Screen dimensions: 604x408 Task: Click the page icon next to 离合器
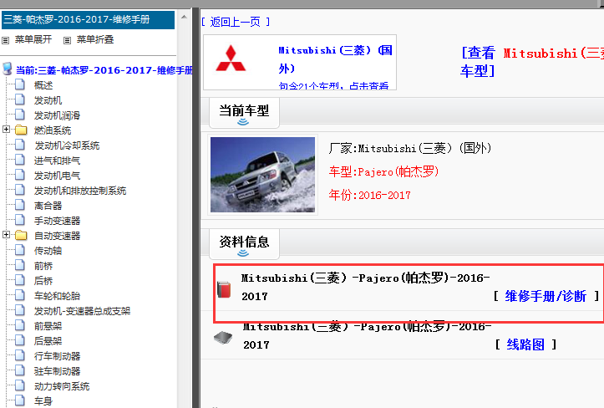20,205
